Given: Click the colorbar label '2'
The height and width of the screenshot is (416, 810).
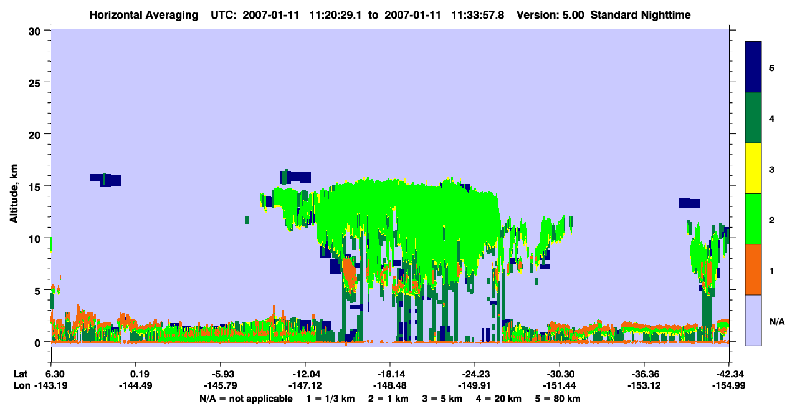Looking at the screenshot, I should point(772,220).
